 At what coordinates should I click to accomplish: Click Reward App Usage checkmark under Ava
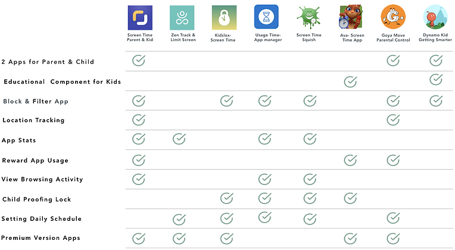351,160
